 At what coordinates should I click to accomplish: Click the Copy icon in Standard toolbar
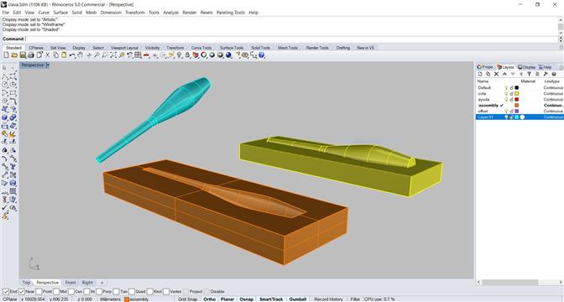tap(55, 55)
